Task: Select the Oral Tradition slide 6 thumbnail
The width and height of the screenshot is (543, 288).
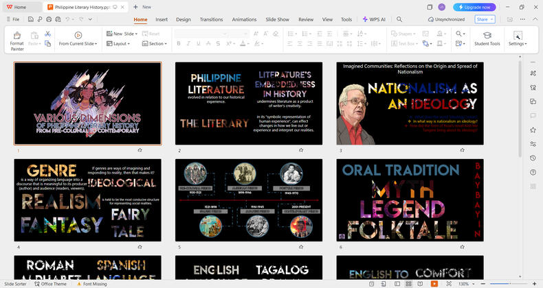Action: point(410,200)
